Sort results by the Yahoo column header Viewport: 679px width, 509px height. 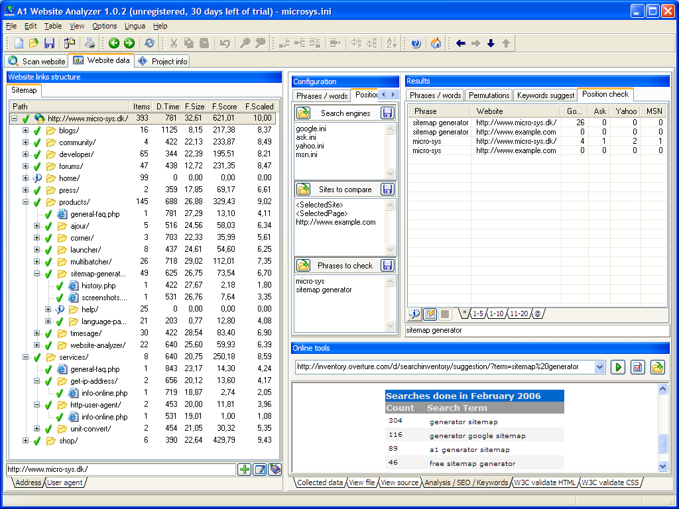click(x=626, y=111)
